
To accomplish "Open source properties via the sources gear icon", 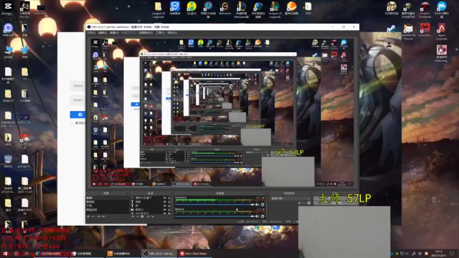I will (x=142, y=217).
